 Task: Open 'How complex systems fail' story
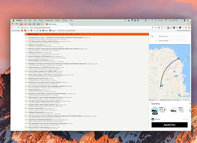click(x=43, y=71)
